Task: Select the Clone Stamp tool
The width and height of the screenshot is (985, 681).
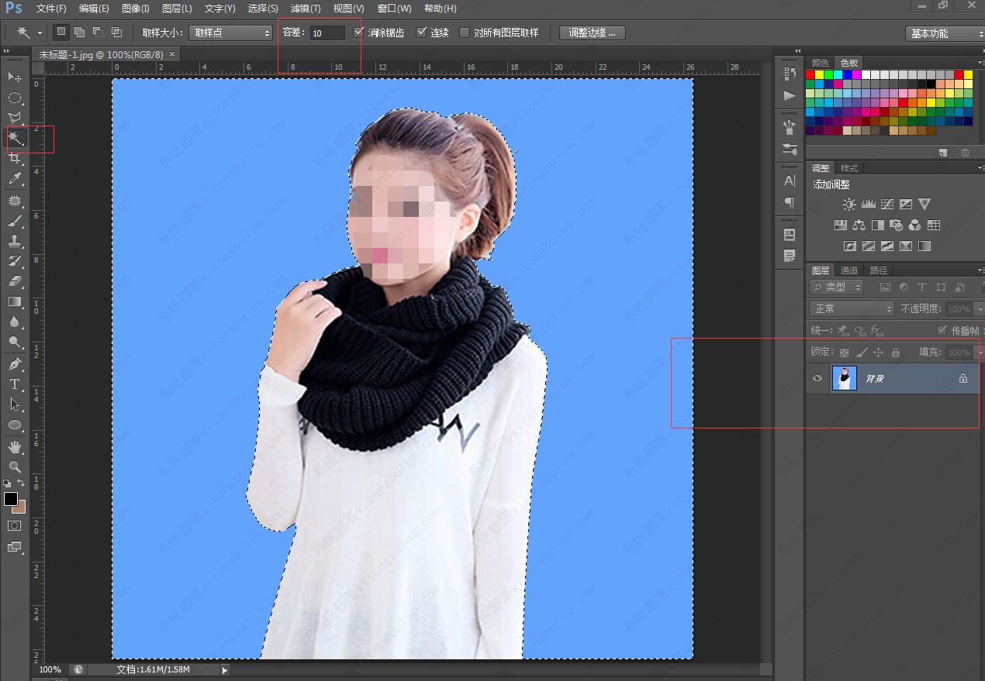Action: (x=15, y=241)
